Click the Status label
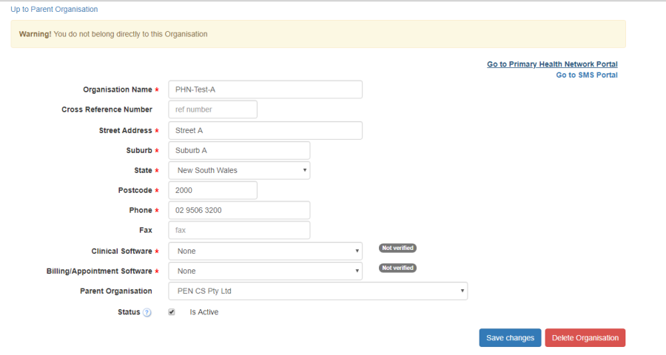This screenshot has height=355, width=666. pos(129,312)
